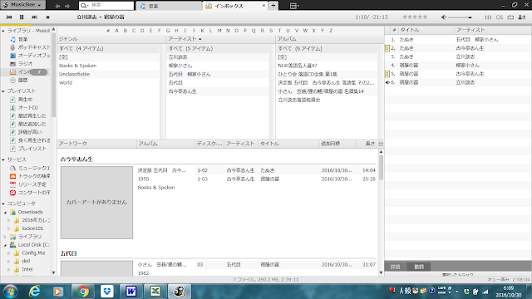This screenshot has width=532, height=299.
Task: Skip to the previous track
Action: pyautogui.click(x=9, y=17)
